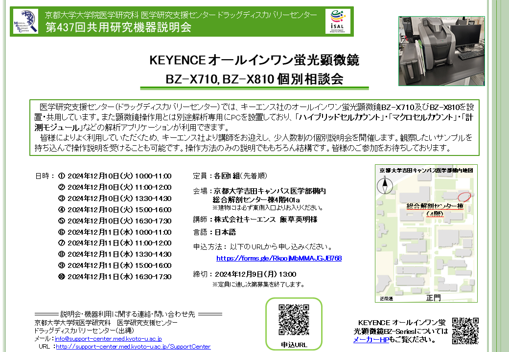This screenshot has width=509, height=352.
Task: Click the 申込方法 instruction text
Action: pos(263,247)
